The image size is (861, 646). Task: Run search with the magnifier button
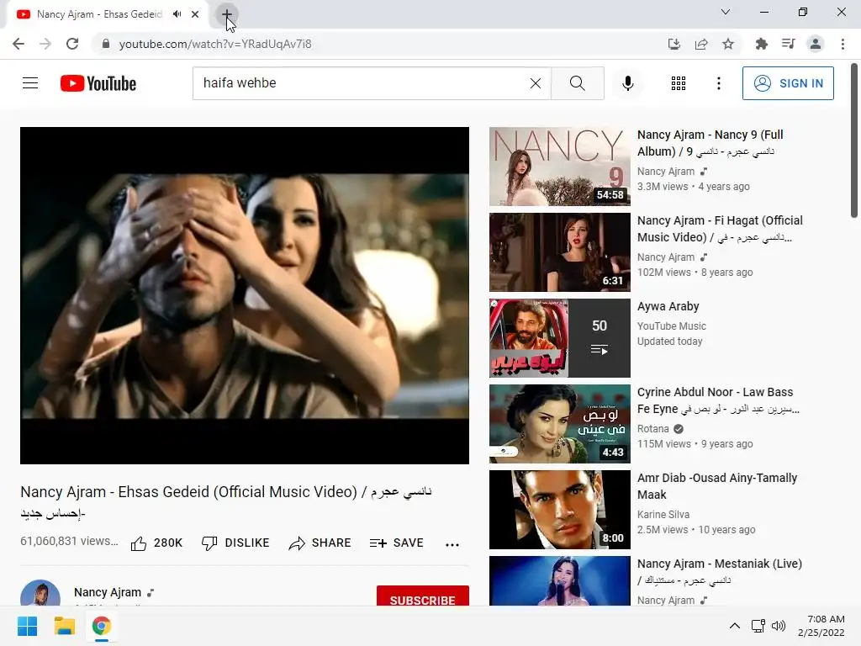click(x=577, y=83)
